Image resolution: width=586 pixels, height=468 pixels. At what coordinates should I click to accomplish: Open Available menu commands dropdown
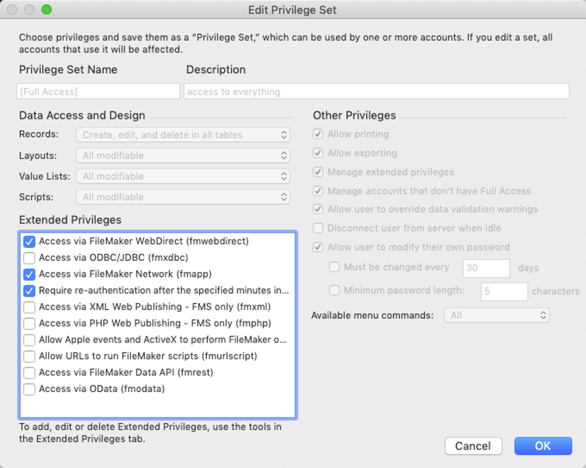(496, 315)
